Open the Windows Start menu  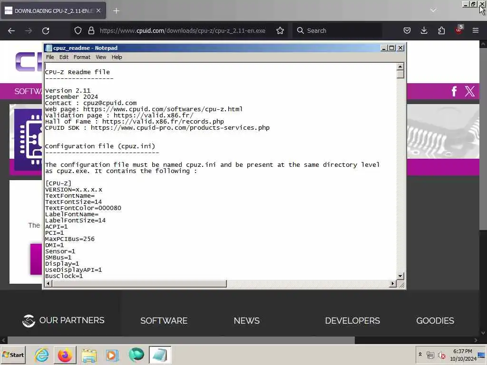(13, 355)
